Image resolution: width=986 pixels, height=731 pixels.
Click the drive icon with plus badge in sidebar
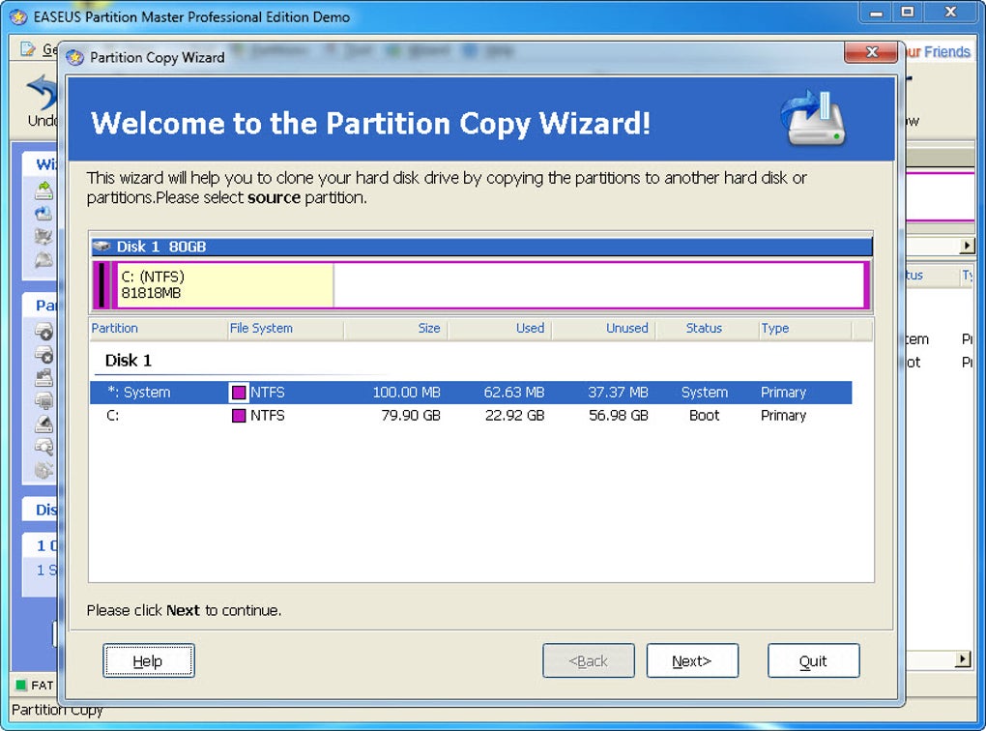[x=44, y=331]
